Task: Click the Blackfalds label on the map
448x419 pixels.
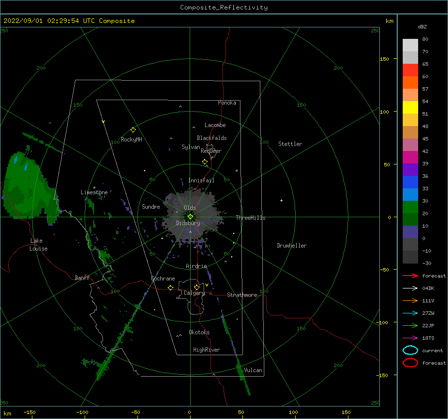Action: click(x=212, y=138)
